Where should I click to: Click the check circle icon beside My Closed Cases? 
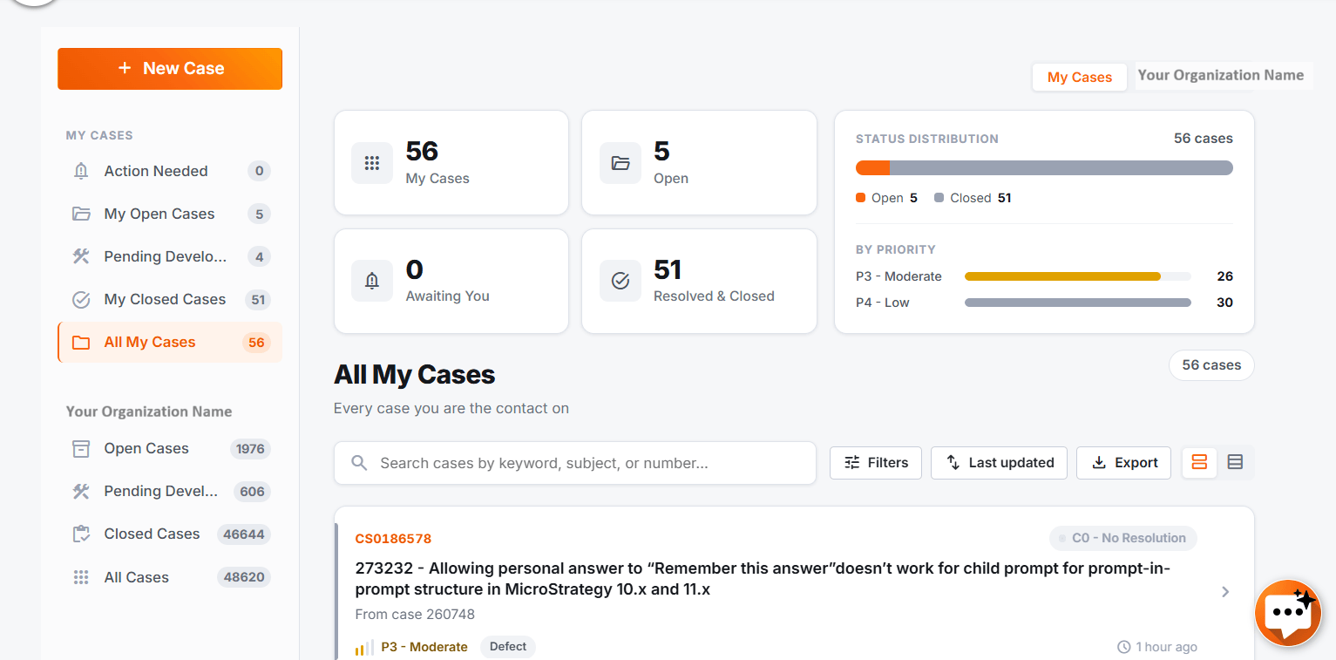pos(81,299)
